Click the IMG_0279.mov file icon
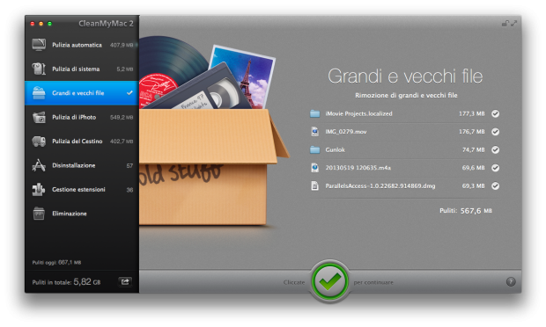 (x=314, y=132)
